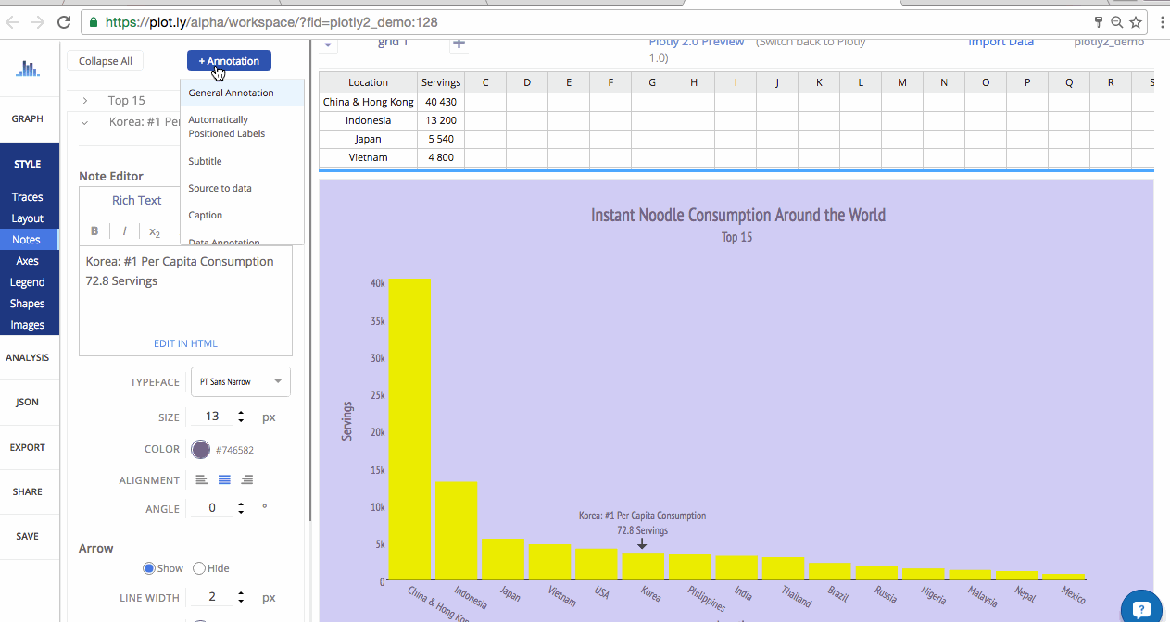1170x622 pixels.
Task: Expand the Top 15 note section
Action: pyautogui.click(x=85, y=100)
